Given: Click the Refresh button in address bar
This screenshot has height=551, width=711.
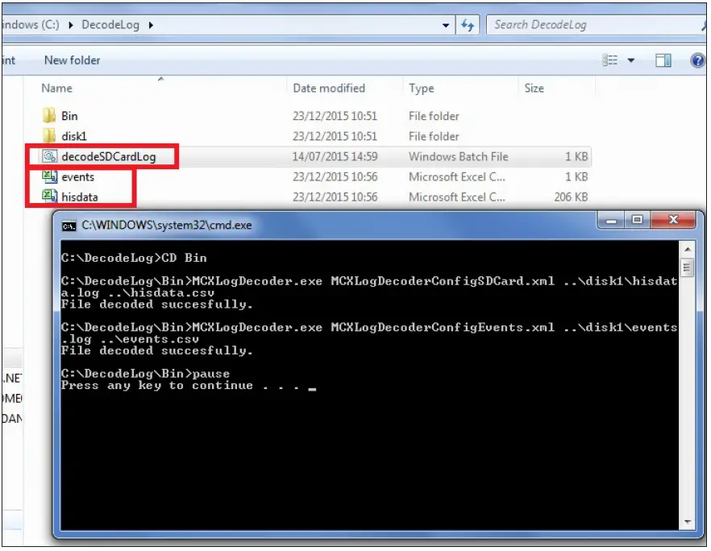Looking at the screenshot, I should [x=469, y=25].
